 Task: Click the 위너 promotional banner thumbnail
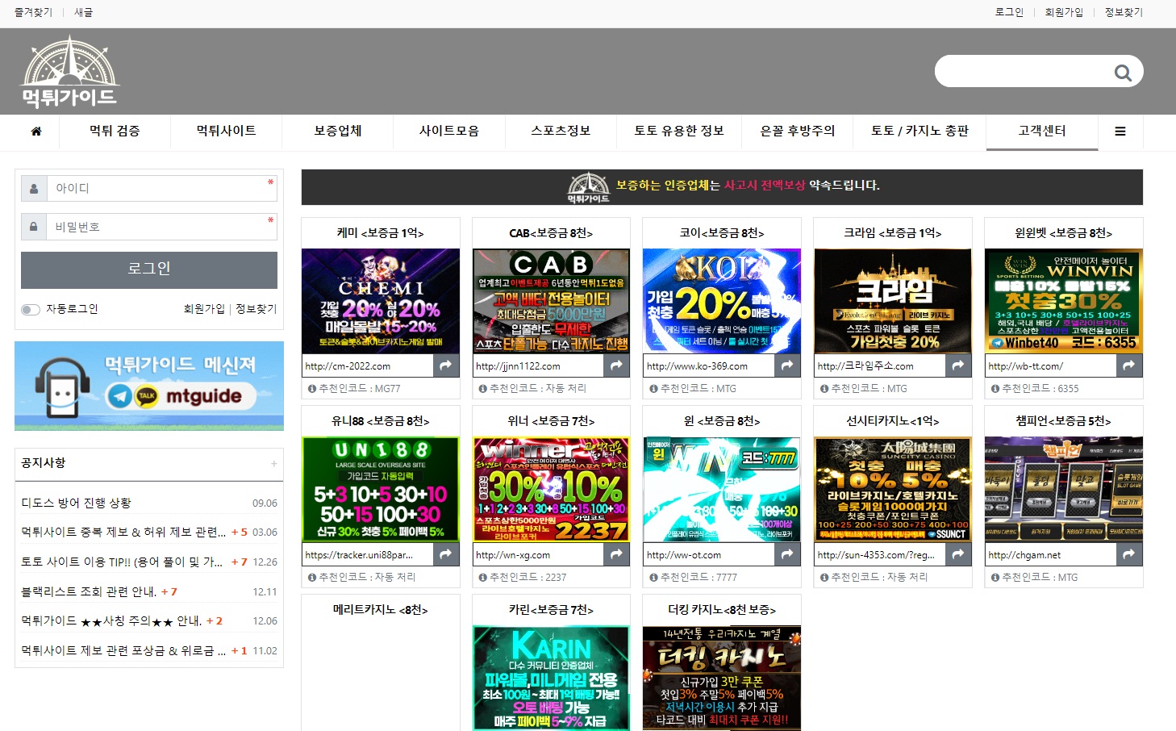pos(551,489)
